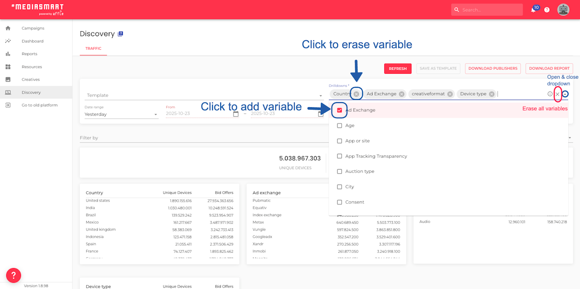Uncheck the Ad Exchange checkbox
Screen dimensions: 580x289
[x=339, y=110]
